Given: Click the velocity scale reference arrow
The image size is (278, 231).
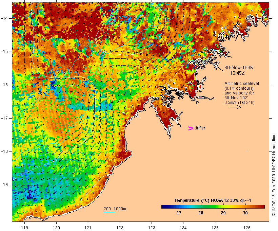Looking at the screenshot, I should coord(235,107).
